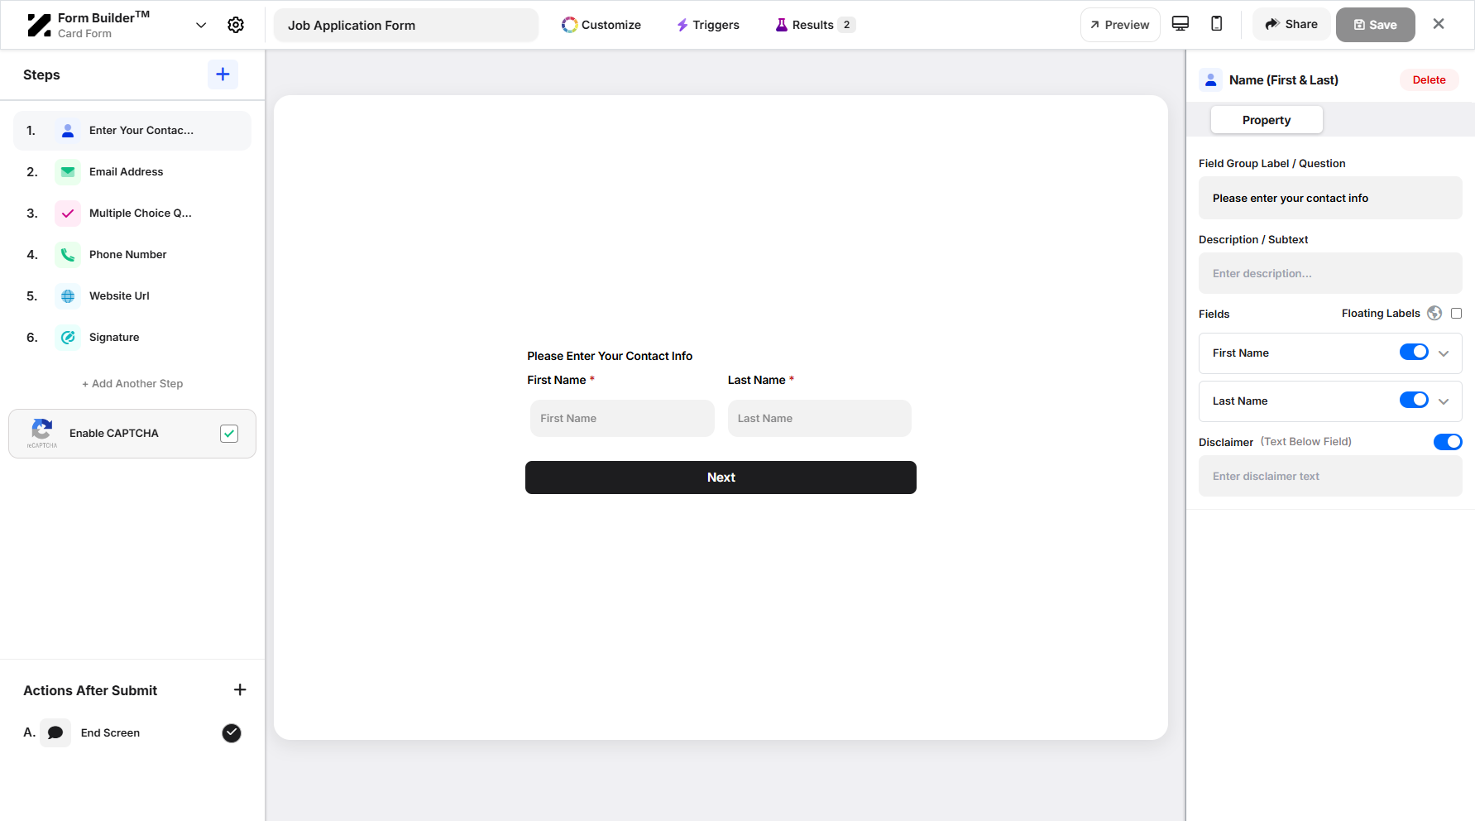Click the Share button
The width and height of the screenshot is (1475, 821).
pyautogui.click(x=1291, y=25)
